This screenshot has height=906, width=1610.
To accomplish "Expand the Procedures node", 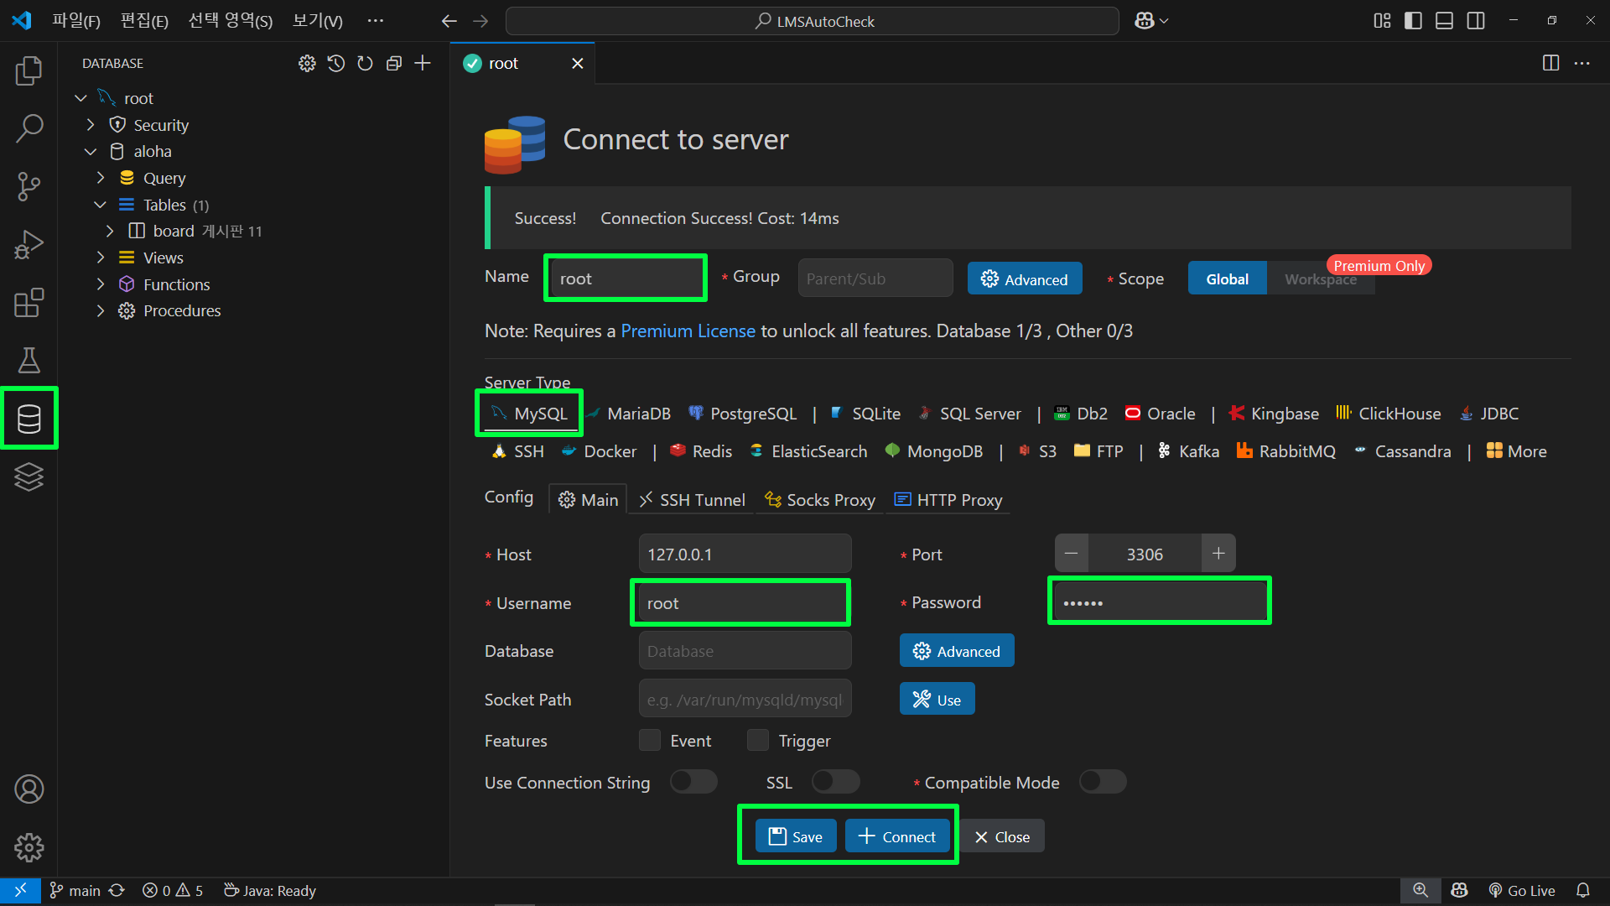I will coord(101,310).
